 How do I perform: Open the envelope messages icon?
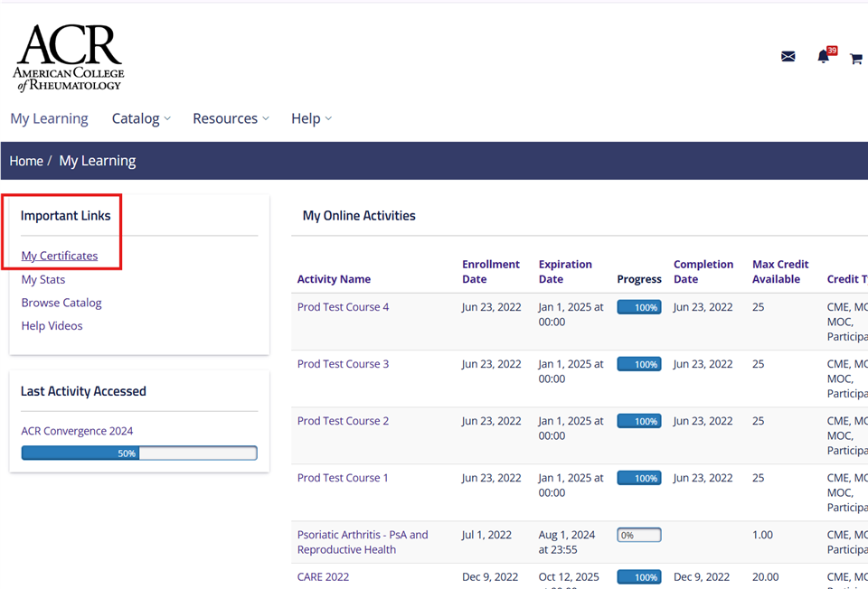point(788,56)
